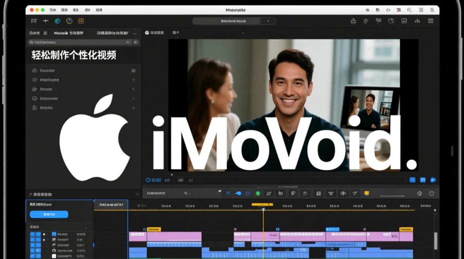
Task: Click the insert clip icon left of the slash icon
Action: (x=343, y=193)
